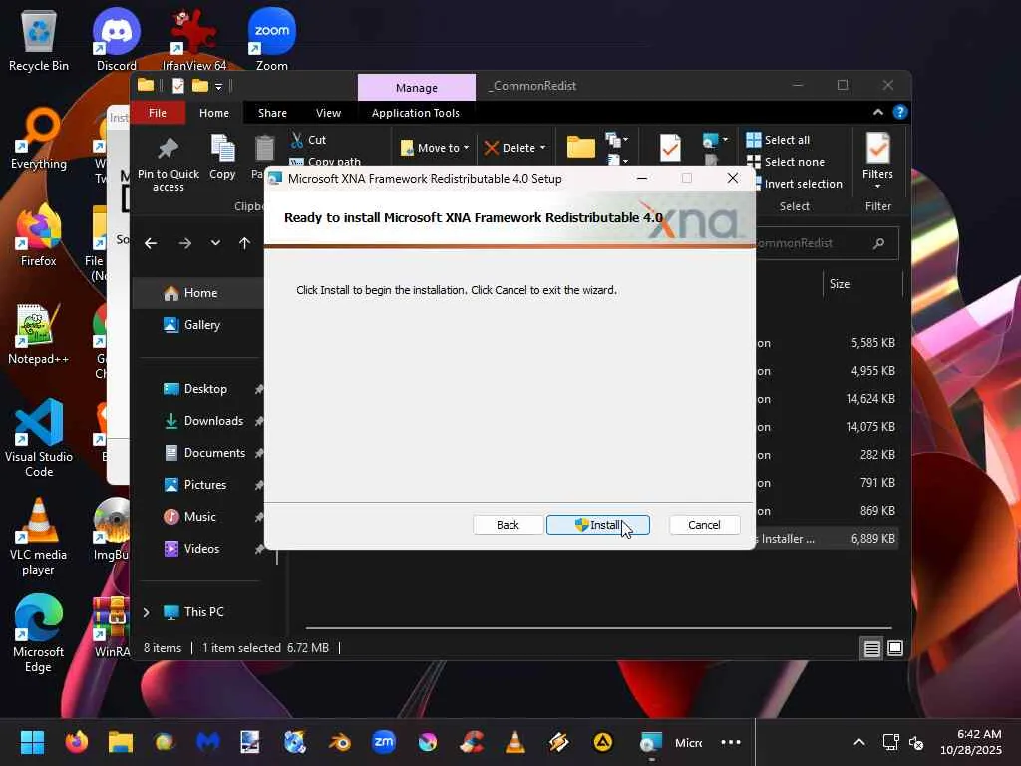Switch to details view icon
The height and width of the screenshot is (766, 1021).
pyautogui.click(x=871, y=648)
